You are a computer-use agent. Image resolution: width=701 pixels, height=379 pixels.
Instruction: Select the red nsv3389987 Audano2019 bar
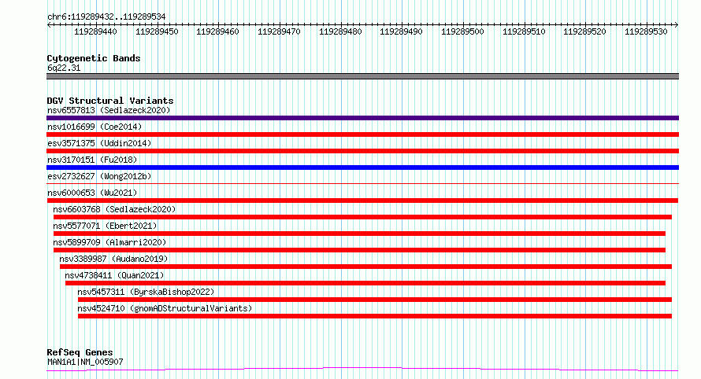point(365,267)
